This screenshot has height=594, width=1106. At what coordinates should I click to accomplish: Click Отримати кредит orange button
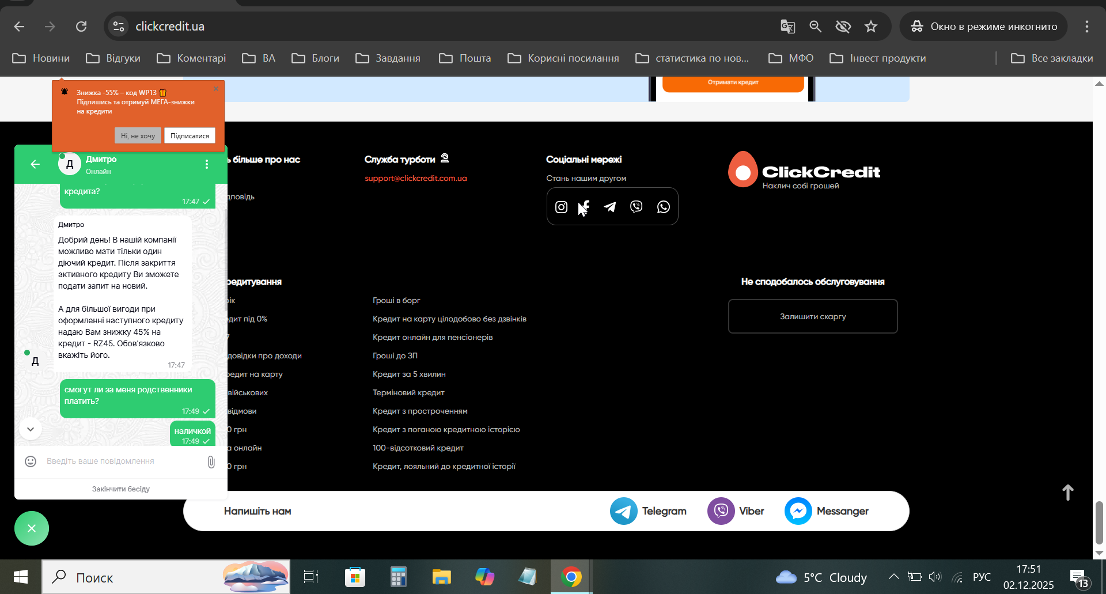point(733,83)
